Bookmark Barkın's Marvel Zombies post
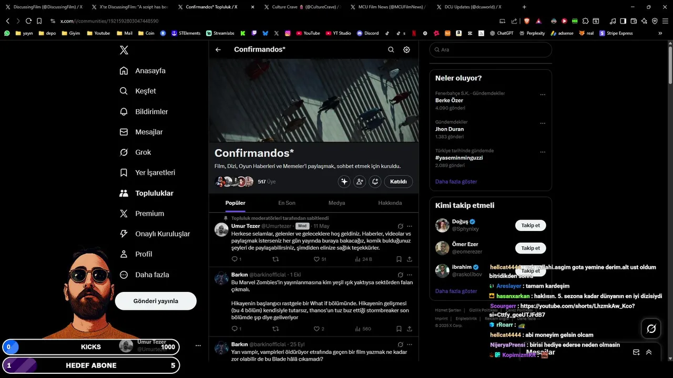 tap(399, 329)
